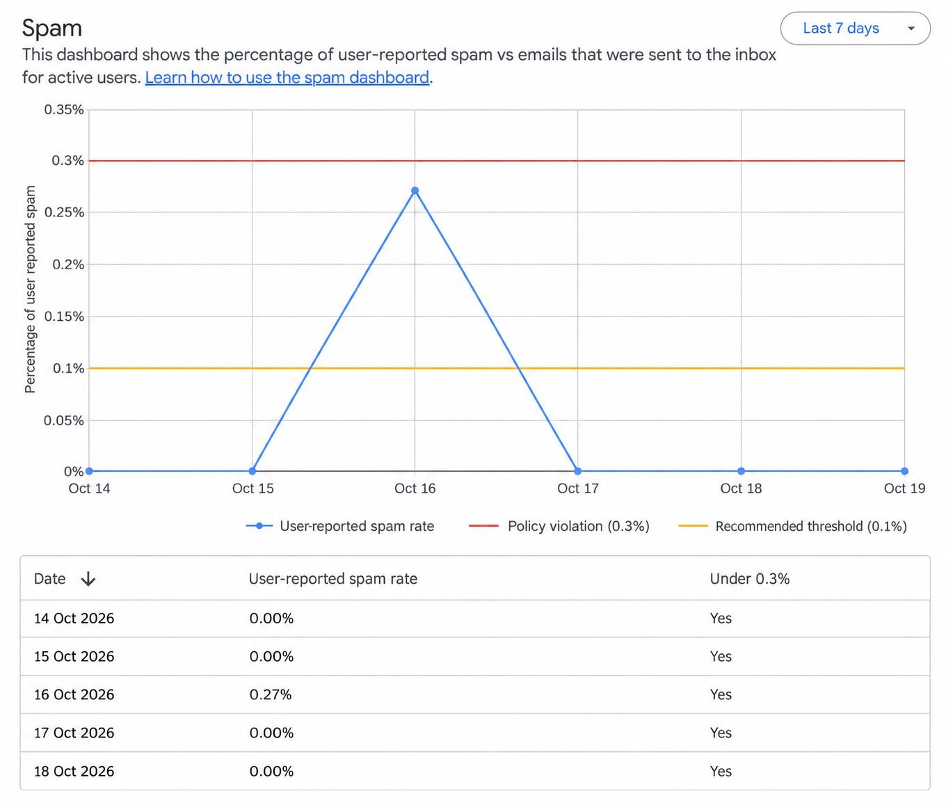Toggle User-reported spam rate legend entry
The height and width of the screenshot is (805, 946).
point(340,526)
